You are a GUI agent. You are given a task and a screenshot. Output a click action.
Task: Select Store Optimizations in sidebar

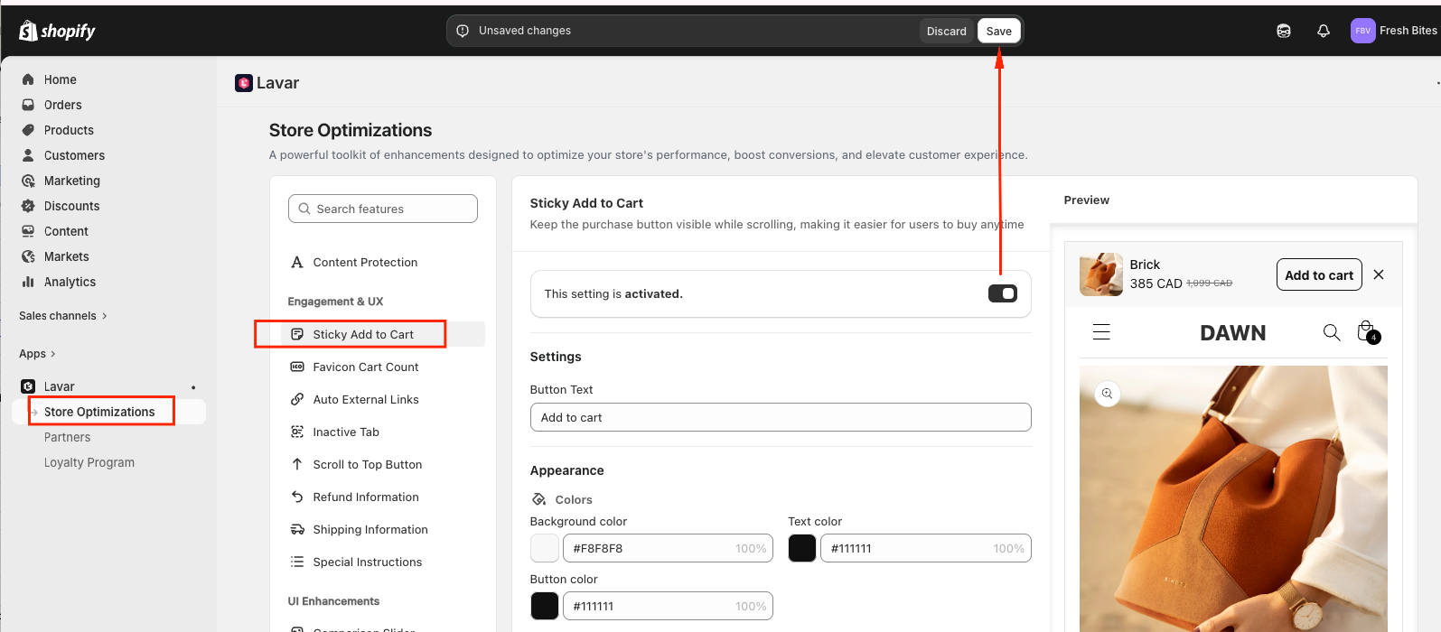click(x=99, y=412)
